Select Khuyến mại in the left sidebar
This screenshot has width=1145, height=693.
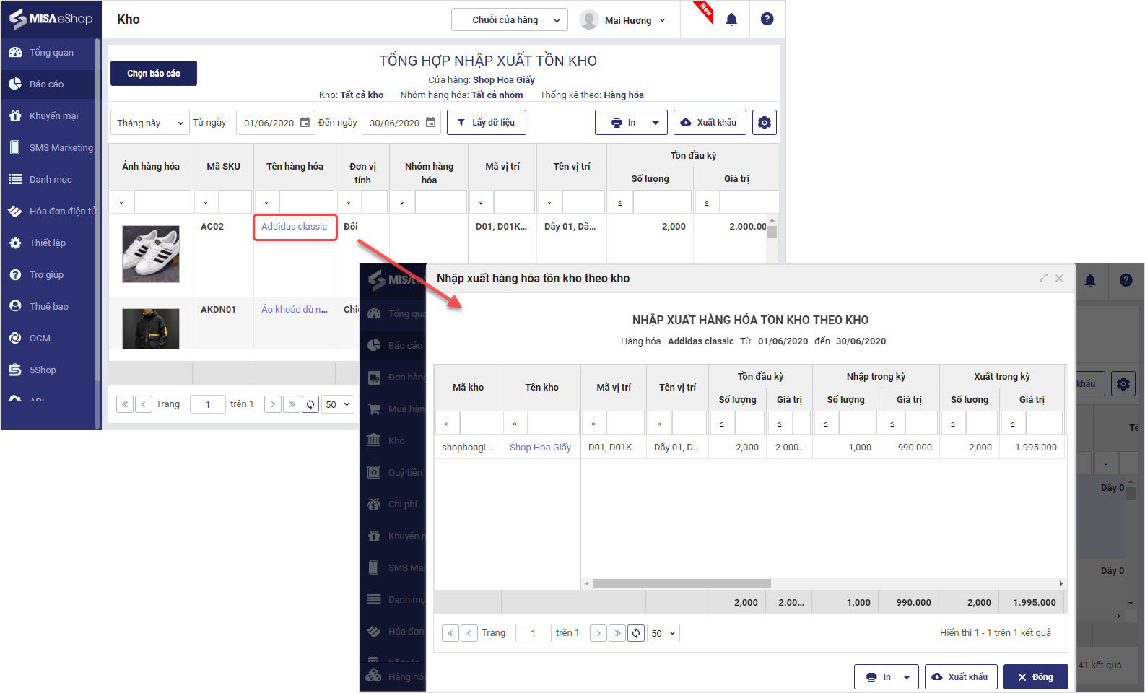pos(53,116)
